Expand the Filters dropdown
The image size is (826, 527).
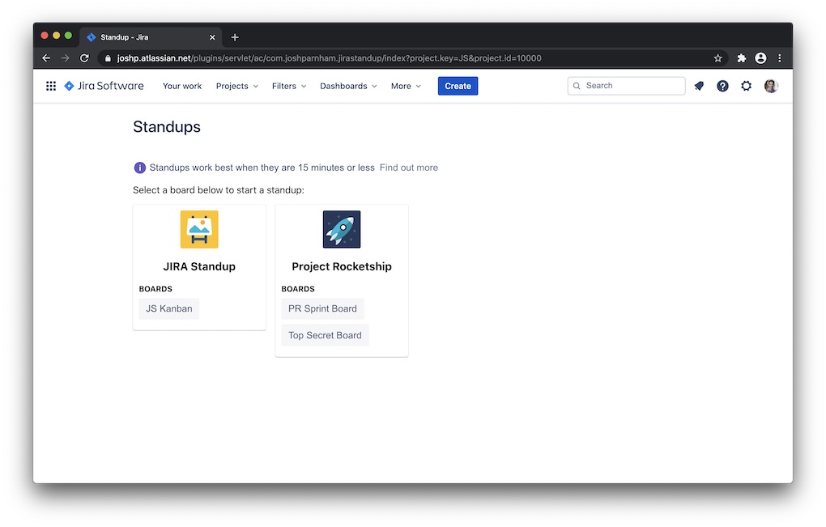(288, 86)
